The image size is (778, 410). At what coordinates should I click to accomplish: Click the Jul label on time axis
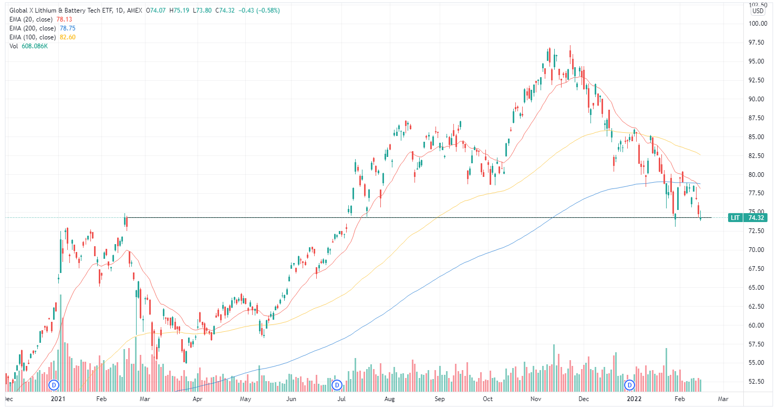point(342,400)
